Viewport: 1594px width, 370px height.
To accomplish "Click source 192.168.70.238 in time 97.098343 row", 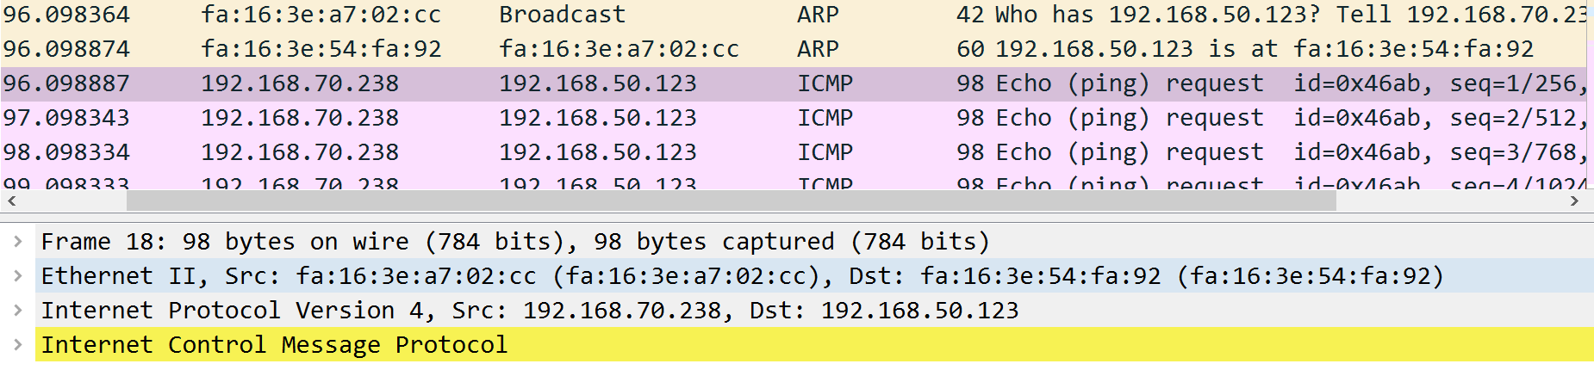I will (x=300, y=119).
